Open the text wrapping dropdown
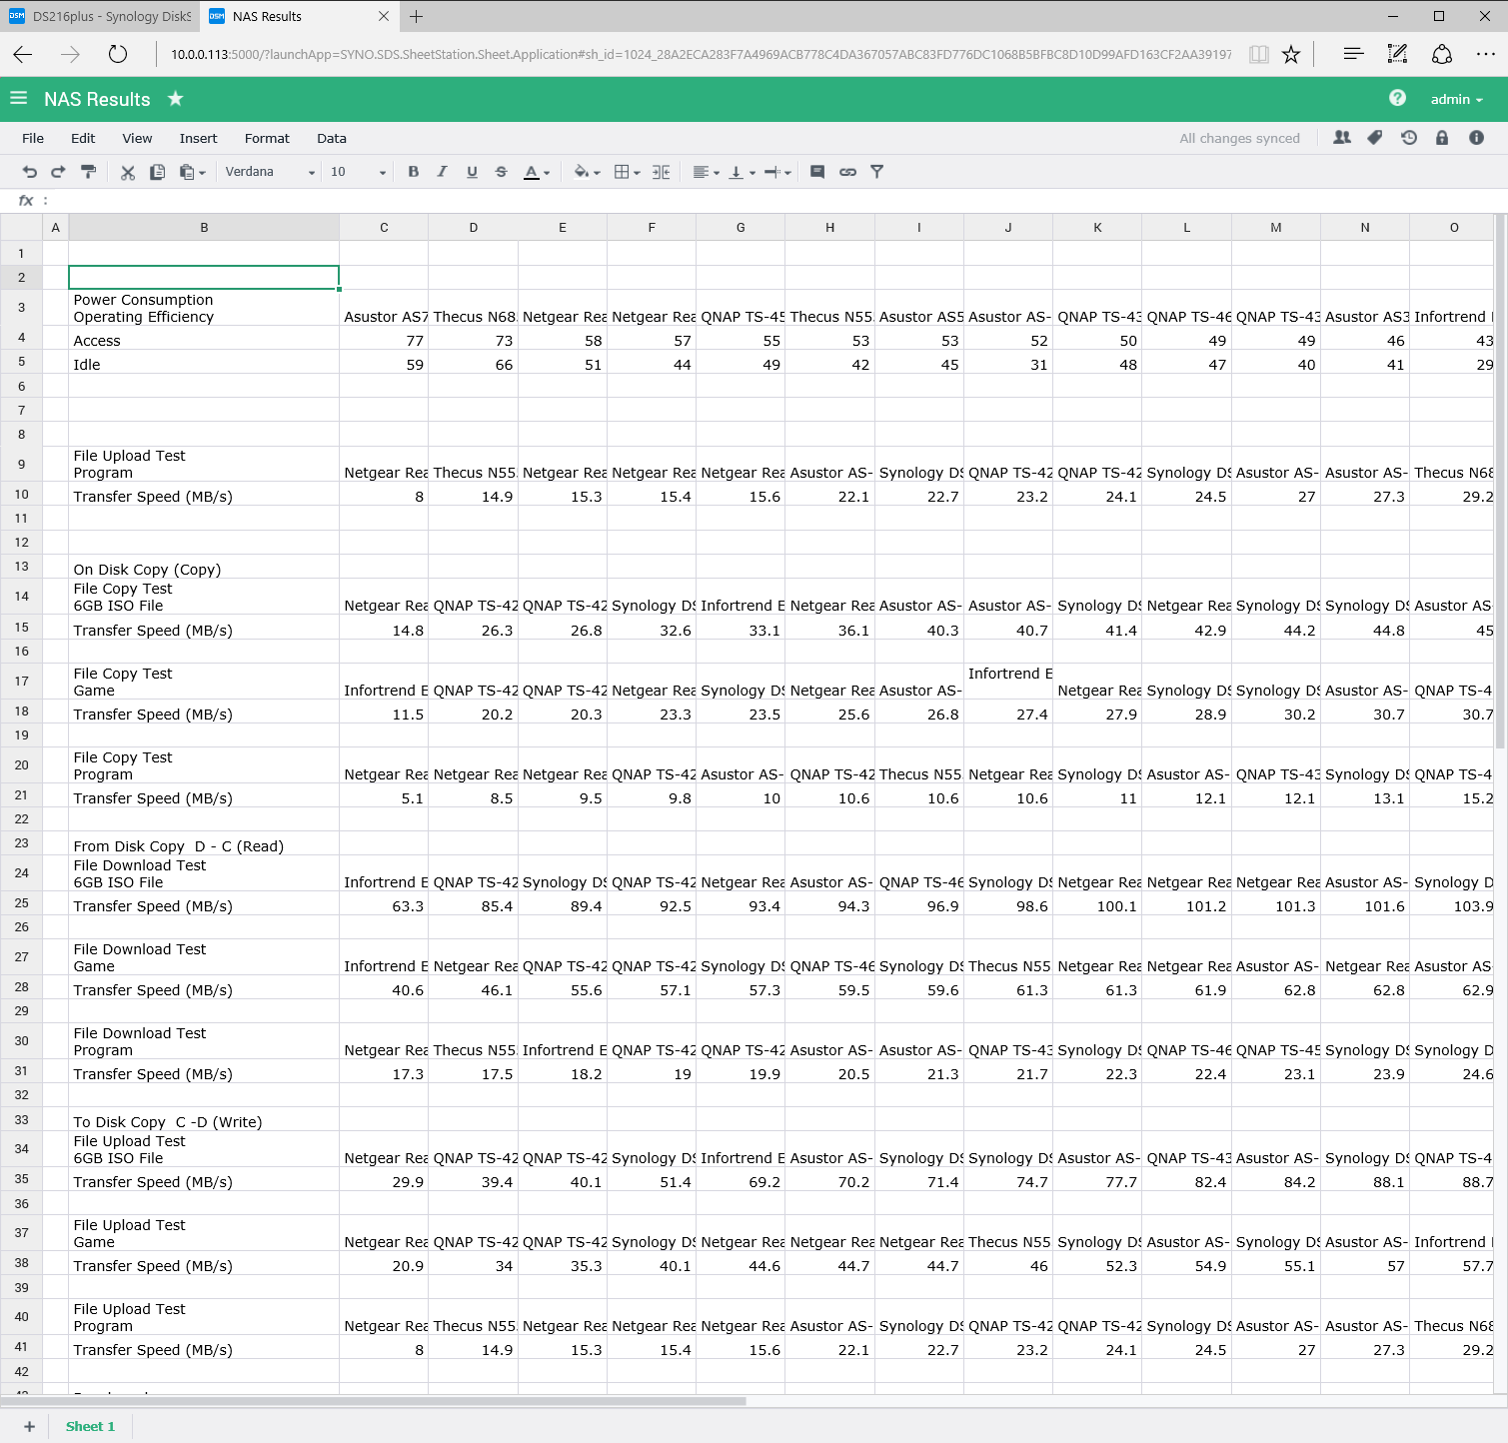This screenshot has width=1508, height=1443. coord(777,172)
